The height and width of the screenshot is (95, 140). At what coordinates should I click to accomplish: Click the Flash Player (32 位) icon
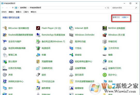[38, 28]
